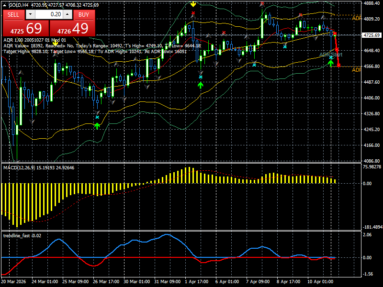
Task: Click the 4888.40 price axis label
Action: tap(372, 3)
